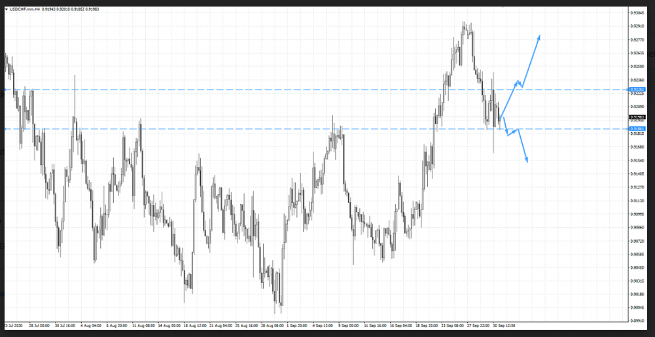The height and width of the screenshot is (337, 655).
Task: Click the blue 0.91861 price tag
Action: (x=637, y=129)
